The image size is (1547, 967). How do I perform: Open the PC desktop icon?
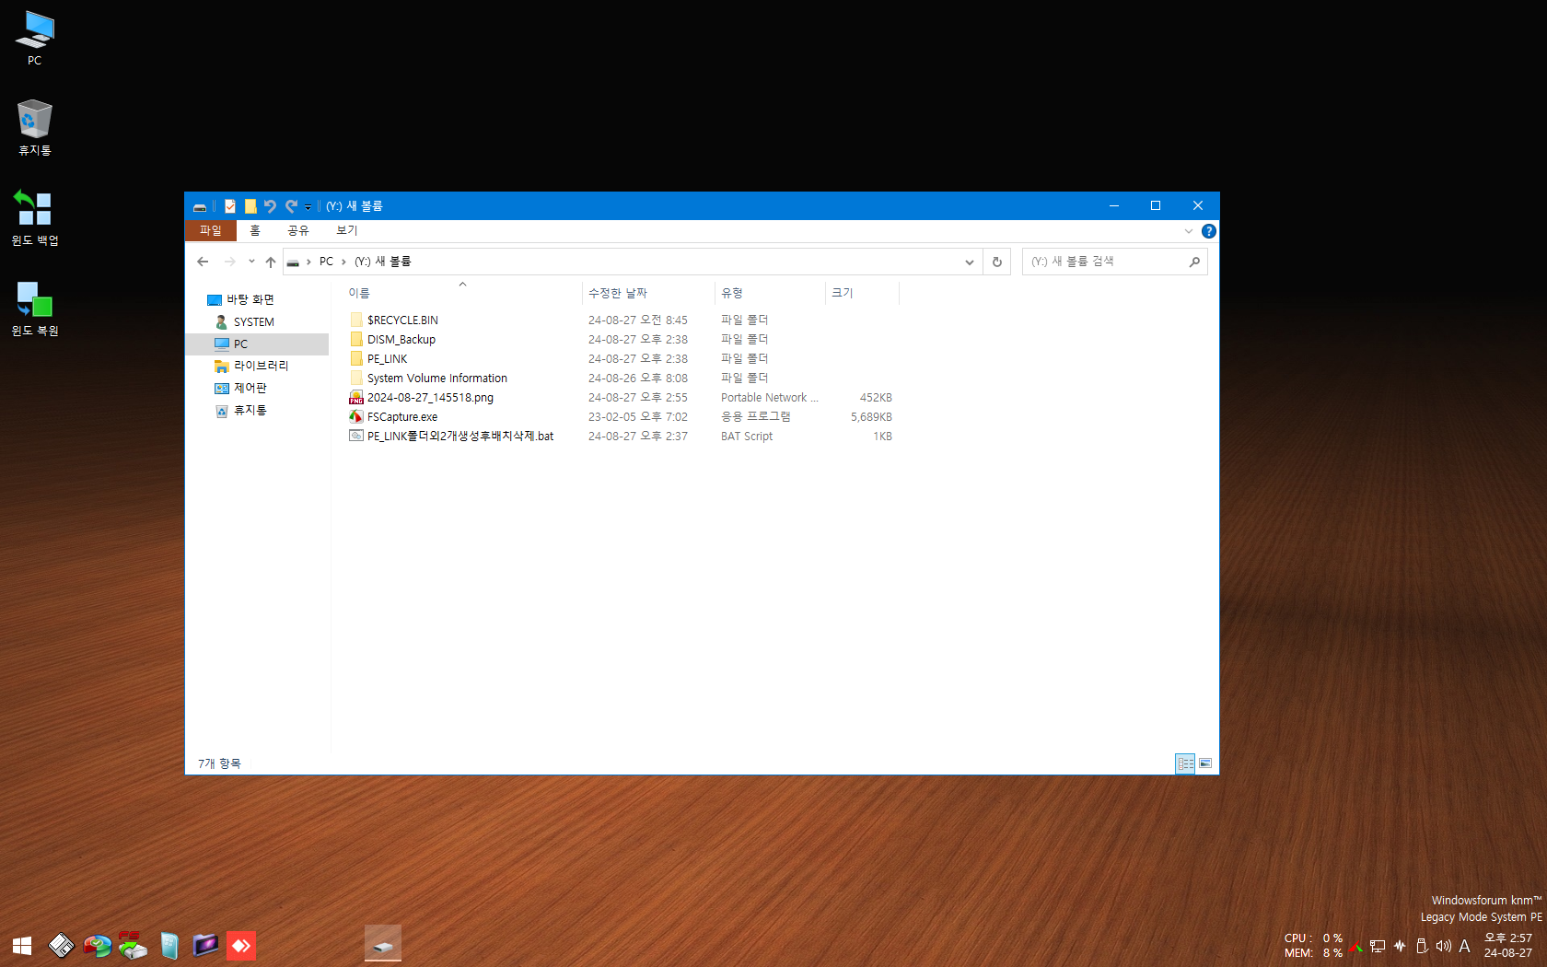point(34,38)
